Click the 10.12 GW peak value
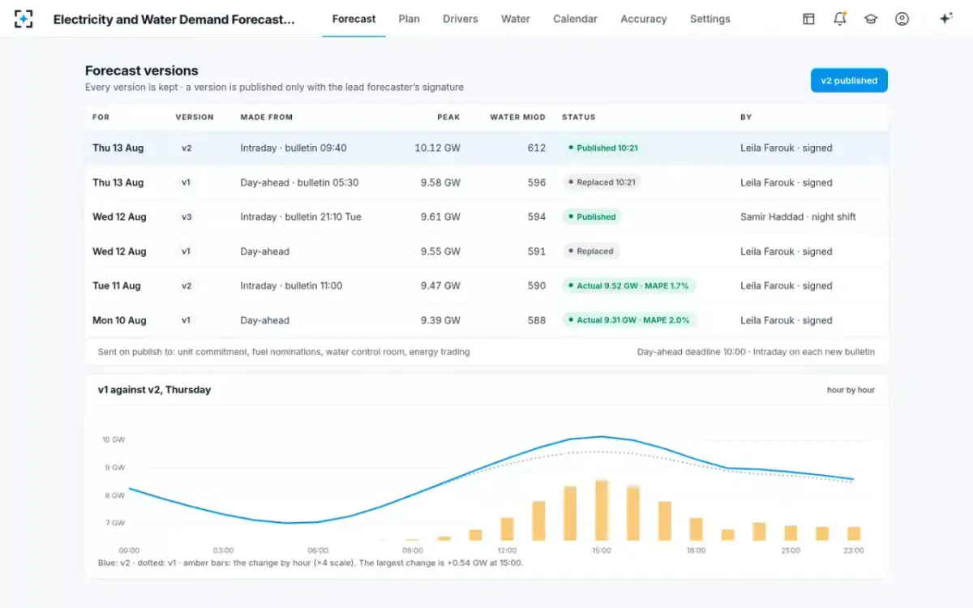The width and height of the screenshot is (973, 608). [438, 148]
